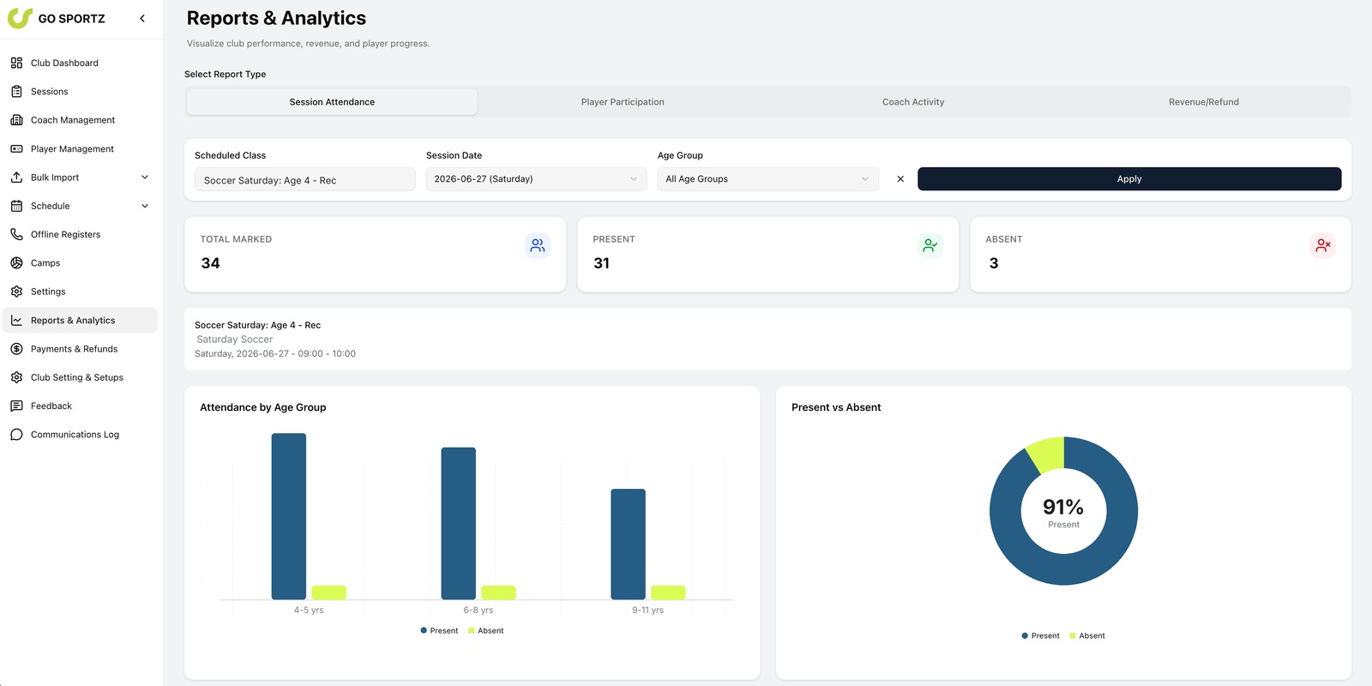The image size is (1372, 686).
Task: Click the Scheduled Class field
Action: pyautogui.click(x=304, y=179)
